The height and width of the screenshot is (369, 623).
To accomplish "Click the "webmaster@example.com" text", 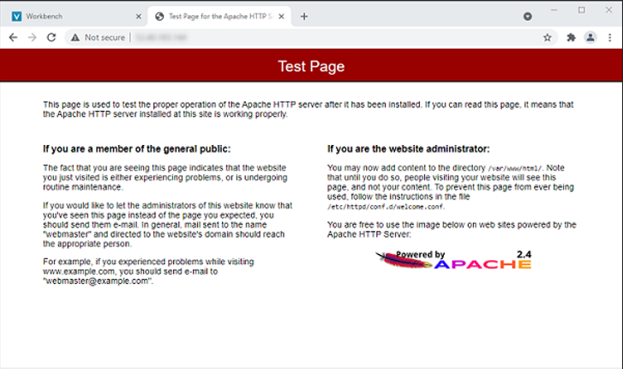I will [98, 281].
